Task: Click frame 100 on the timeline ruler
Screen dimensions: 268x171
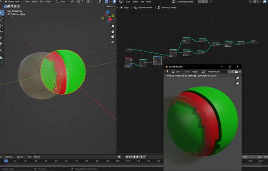Action: coord(107,161)
